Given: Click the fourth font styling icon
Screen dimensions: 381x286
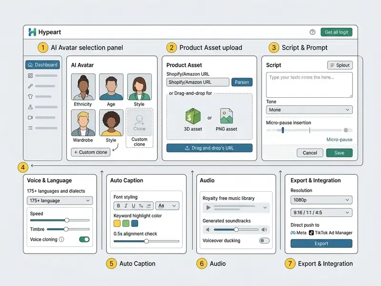Looking at the screenshot, I should coord(141,206).
